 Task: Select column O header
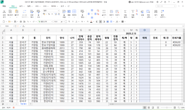(145, 30)
